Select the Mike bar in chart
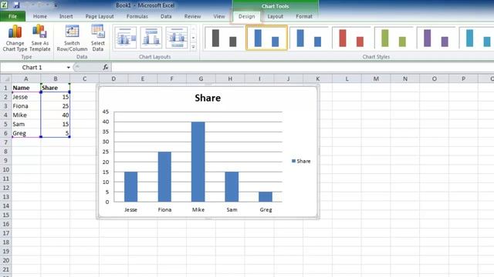 [198, 162]
